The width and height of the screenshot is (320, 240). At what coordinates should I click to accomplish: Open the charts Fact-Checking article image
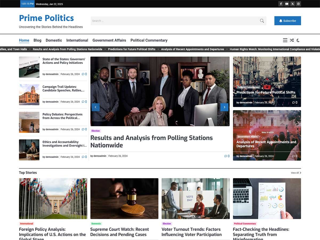267,199
